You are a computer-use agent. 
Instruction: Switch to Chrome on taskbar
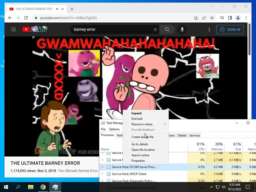(x=43, y=187)
